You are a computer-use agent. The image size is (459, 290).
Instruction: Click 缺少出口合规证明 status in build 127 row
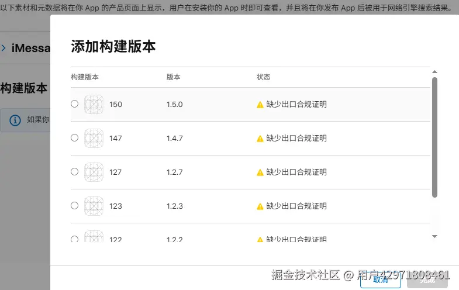click(x=296, y=172)
